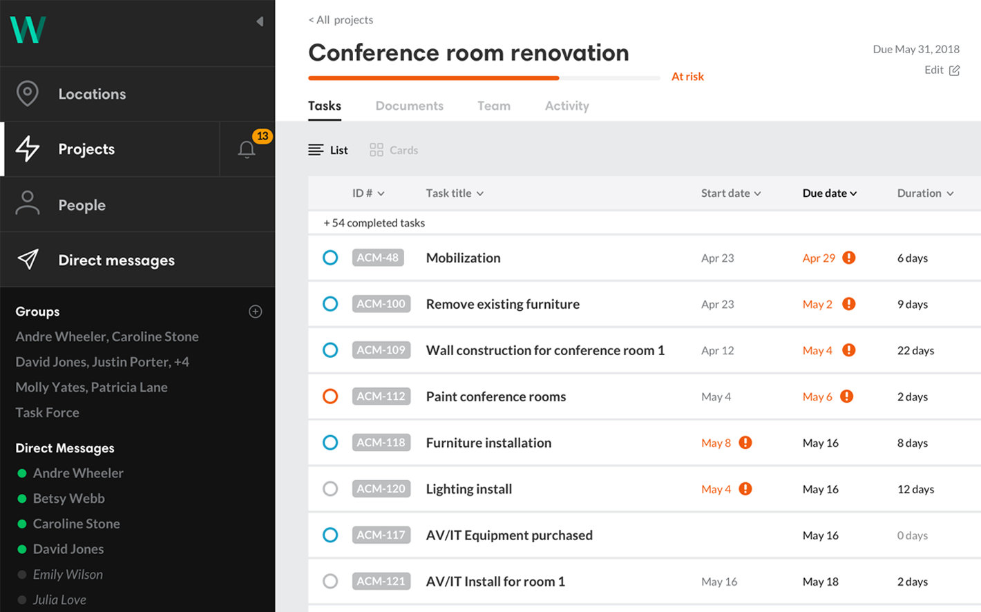Open the Activity tab
The image size is (981, 612).
click(x=566, y=106)
